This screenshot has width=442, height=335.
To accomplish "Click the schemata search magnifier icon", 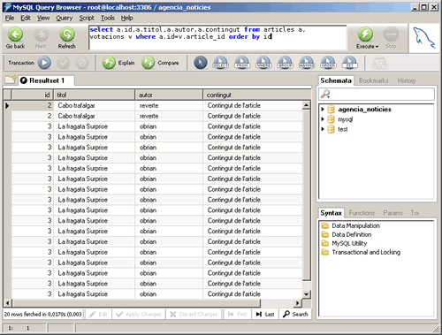I will tap(325, 94).
